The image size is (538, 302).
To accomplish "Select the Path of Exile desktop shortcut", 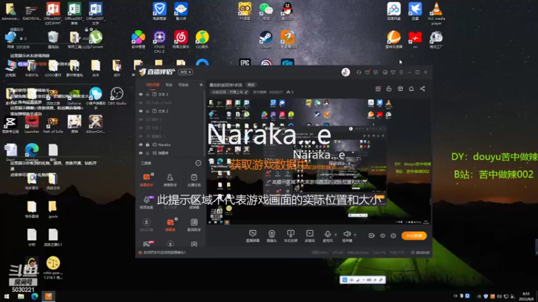I will [x=53, y=125].
